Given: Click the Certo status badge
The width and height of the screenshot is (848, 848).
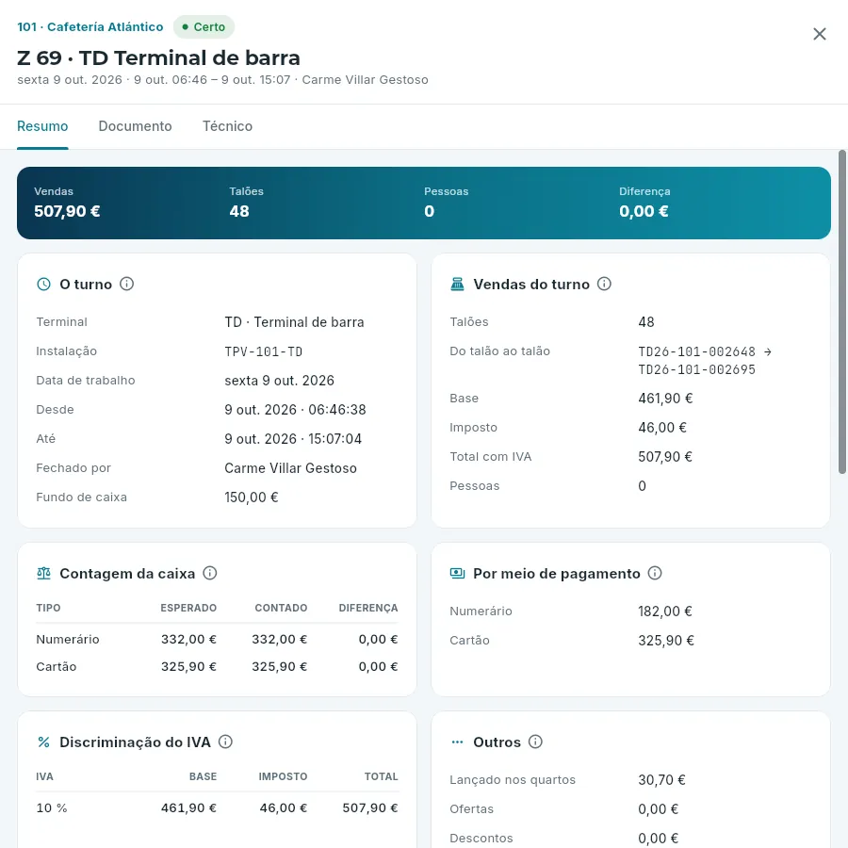Looking at the screenshot, I should (204, 27).
